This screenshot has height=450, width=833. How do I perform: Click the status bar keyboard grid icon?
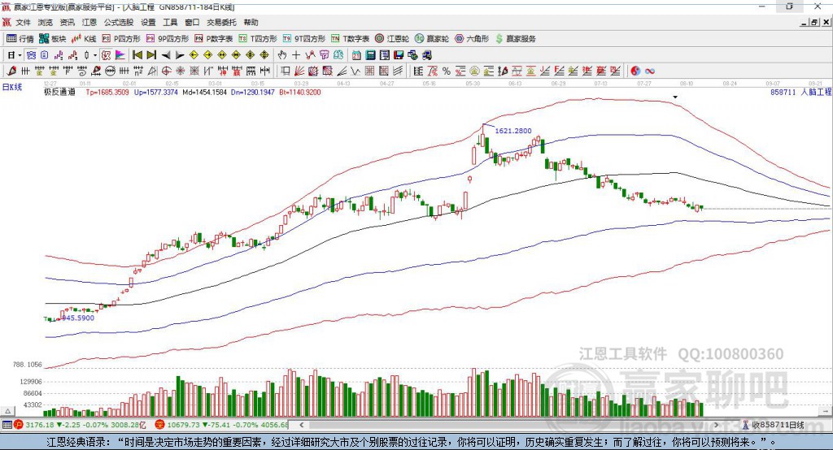click(x=7, y=425)
